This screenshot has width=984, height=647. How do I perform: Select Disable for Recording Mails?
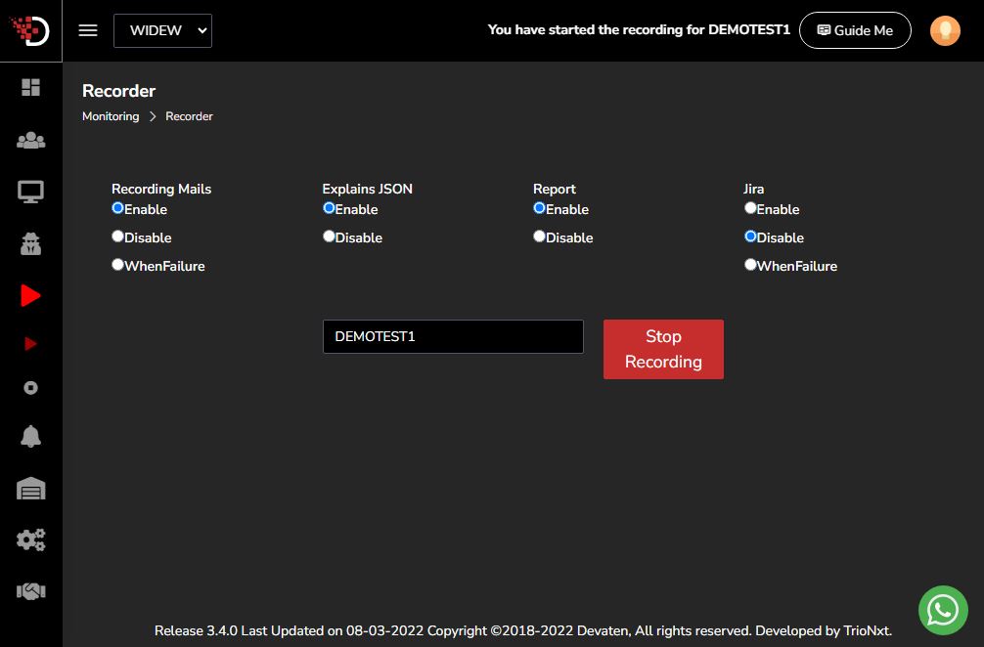[x=117, y=237]
